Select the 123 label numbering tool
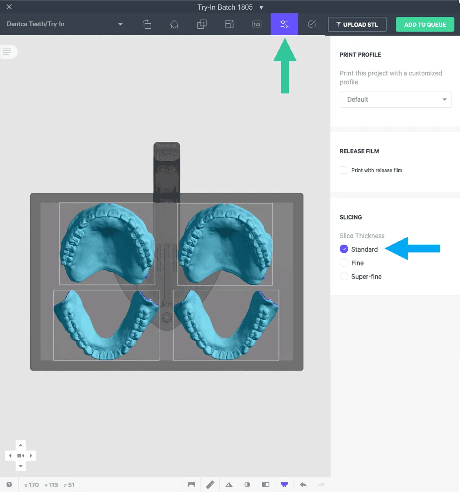This screenshot has height=492, width=460. (257, 25)
